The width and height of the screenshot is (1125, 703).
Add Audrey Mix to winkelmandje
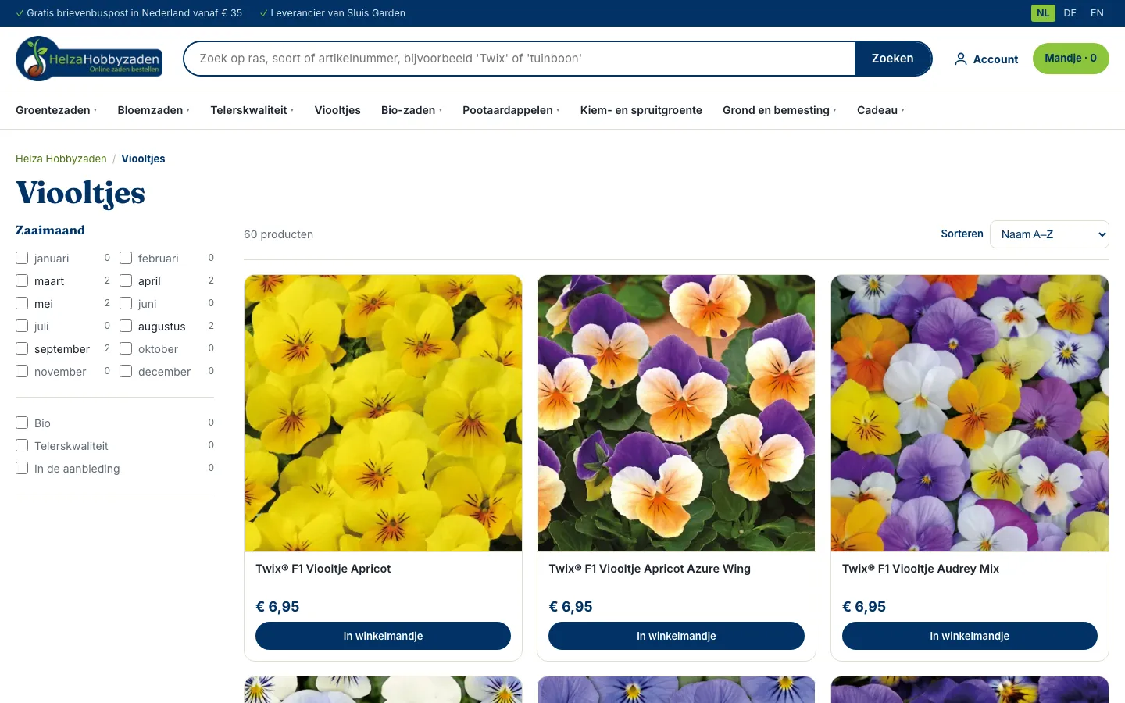click(970, 636)
